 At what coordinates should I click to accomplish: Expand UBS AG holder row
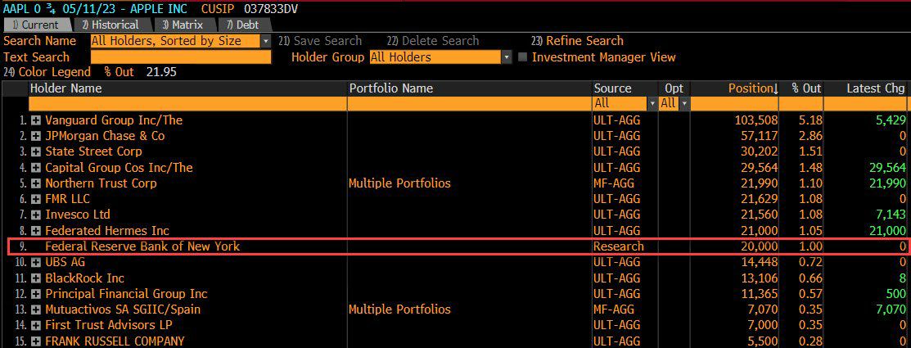click(x=36, y=262)
